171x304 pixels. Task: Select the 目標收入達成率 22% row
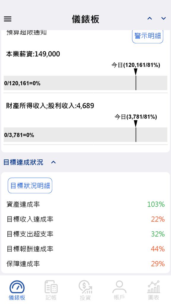tap(85, 219)
